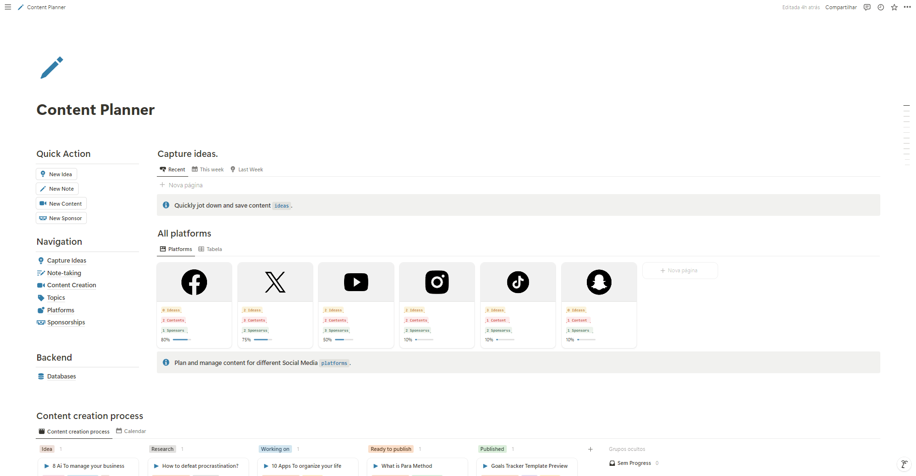Select the Platforms gallery view tab
The width and height of the screenshot is (916, 476).
tap(176, 249)
